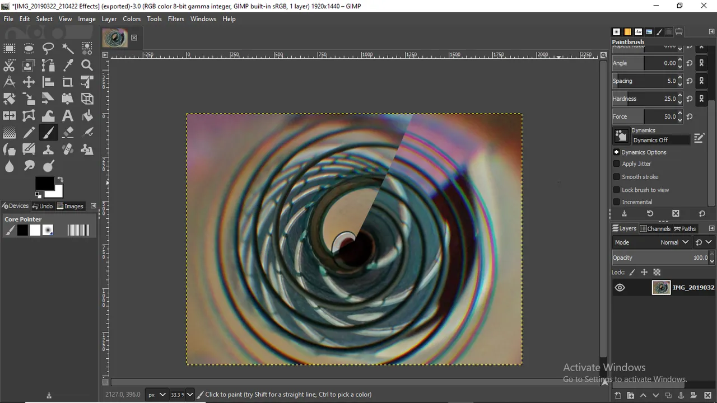Save tool preset button
The width and height of the screenshot is (717, 403).
click(x=624, y=214)
